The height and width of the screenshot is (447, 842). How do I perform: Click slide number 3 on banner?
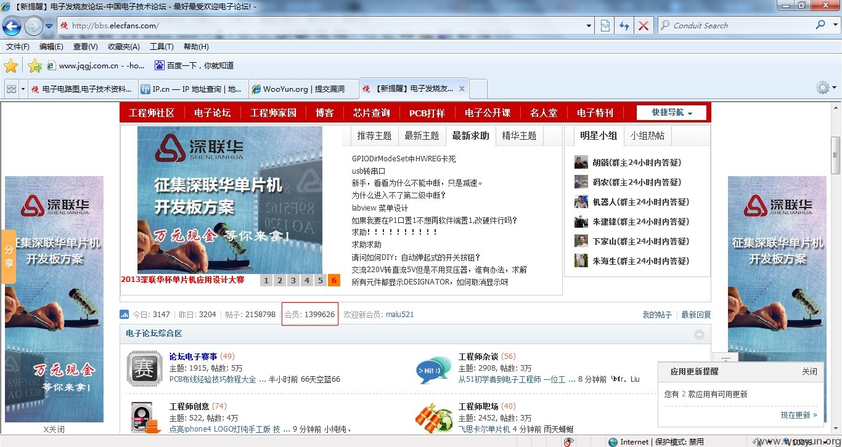293,280
